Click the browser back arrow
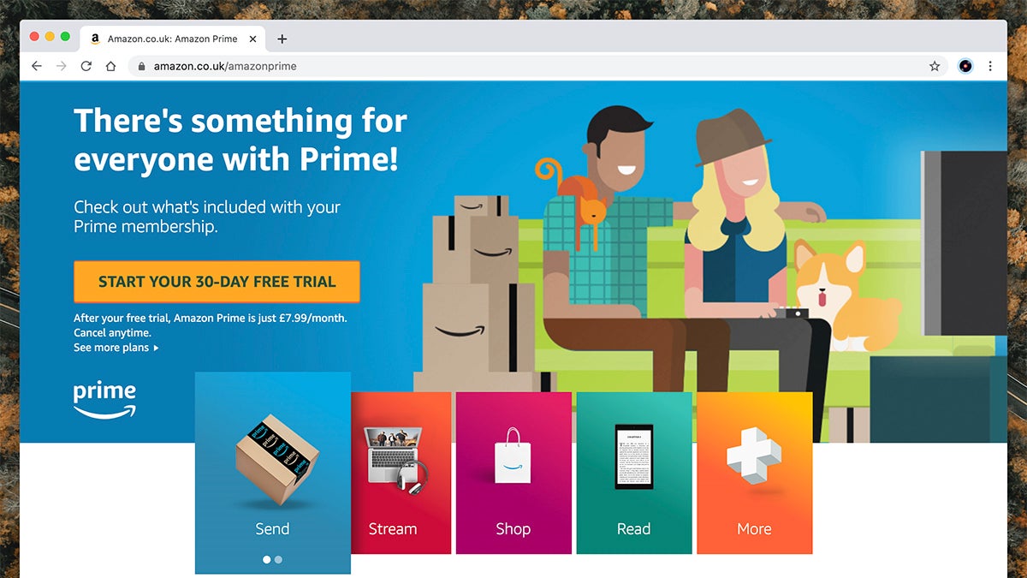 pyautogui.click(x=36, y=66)
